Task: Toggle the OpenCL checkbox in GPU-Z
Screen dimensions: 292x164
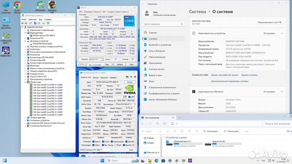Action: tap(93, 142)
